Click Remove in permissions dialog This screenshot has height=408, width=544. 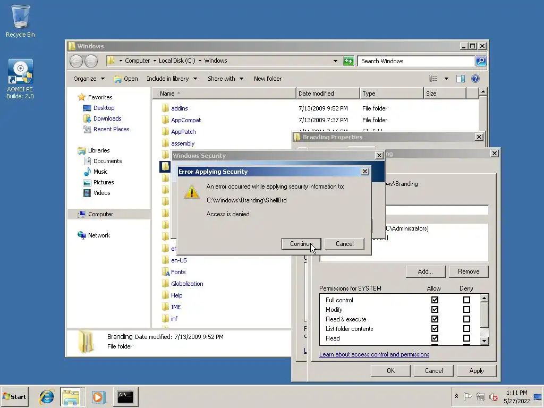pyautogui.click(x=469, y=271)
